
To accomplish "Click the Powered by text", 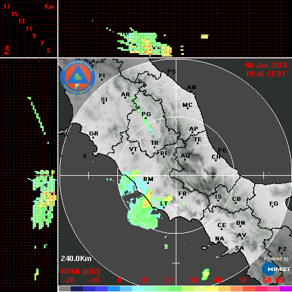I will pyautogui.click(x=276, y=259).
